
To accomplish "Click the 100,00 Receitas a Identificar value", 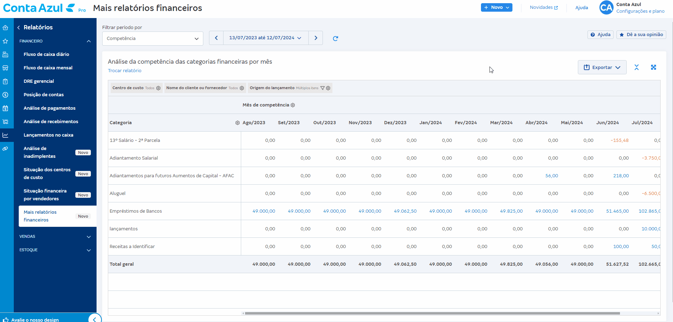I will point(621,247).
